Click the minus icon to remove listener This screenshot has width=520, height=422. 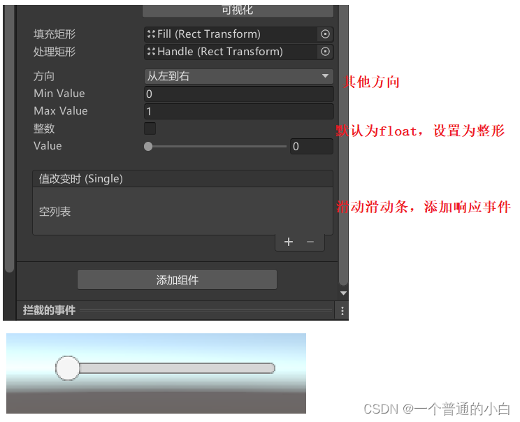(x=310, y=242)
